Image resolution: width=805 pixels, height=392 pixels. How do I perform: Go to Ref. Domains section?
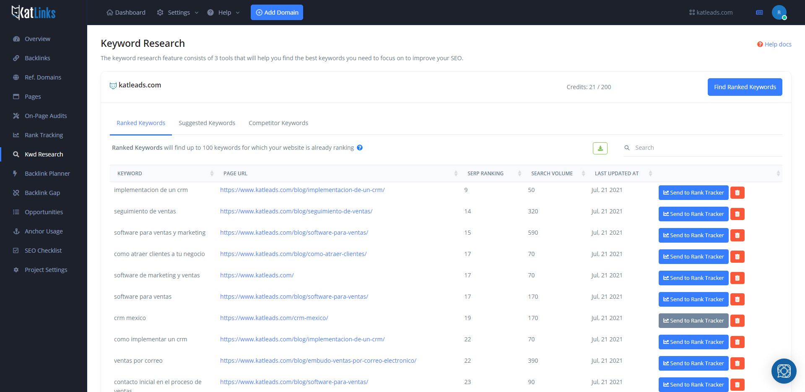point(43,77)
